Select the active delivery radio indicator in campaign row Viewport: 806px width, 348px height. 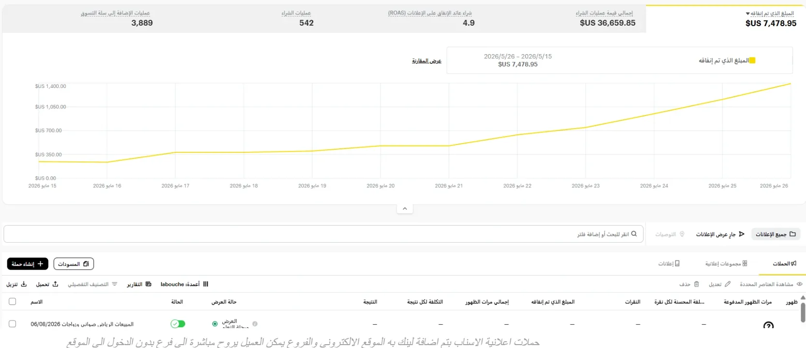tap(215, 324)
